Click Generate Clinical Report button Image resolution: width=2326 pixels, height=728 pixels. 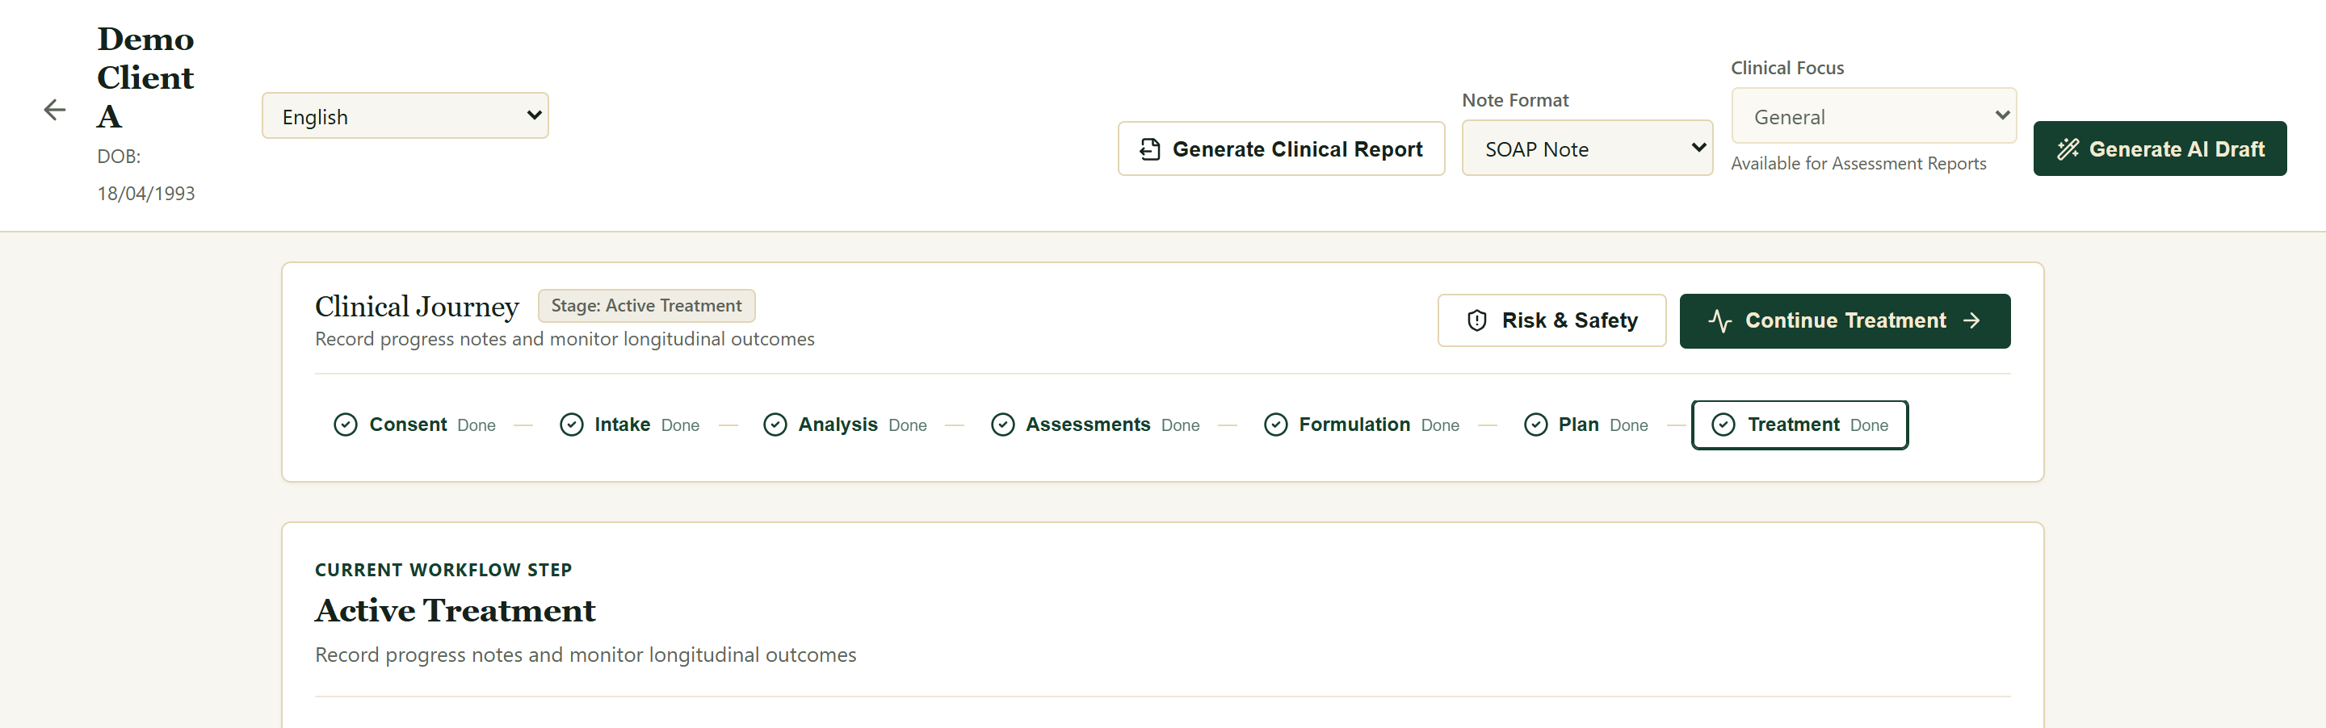(x=1281, y=149)
